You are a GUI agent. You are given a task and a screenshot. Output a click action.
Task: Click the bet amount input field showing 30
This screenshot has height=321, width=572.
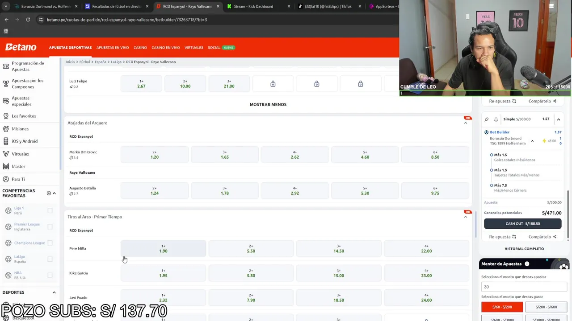click(524, 287)
